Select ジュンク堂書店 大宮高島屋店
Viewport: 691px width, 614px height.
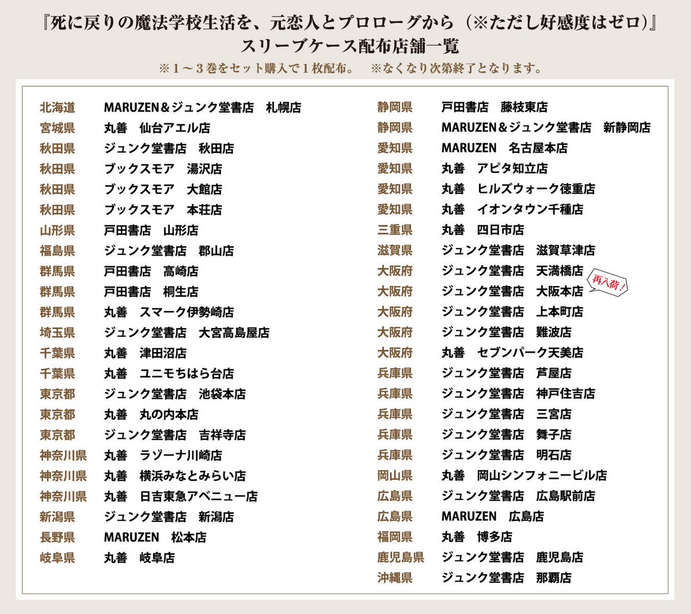187,333
